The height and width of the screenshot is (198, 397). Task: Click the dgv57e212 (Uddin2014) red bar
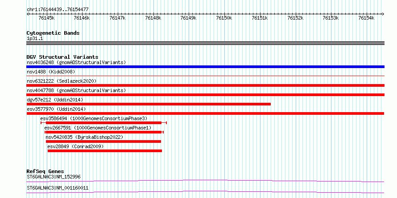click(149, 104)
